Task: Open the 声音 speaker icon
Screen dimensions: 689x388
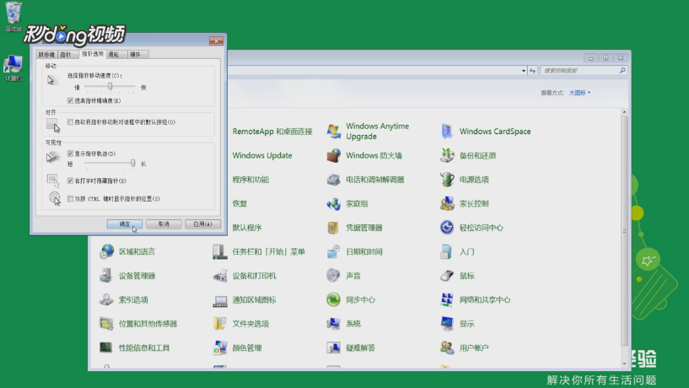Action: click(x=333, y=276)
